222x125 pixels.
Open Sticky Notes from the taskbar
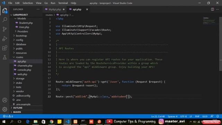click(x=59, y=122)
